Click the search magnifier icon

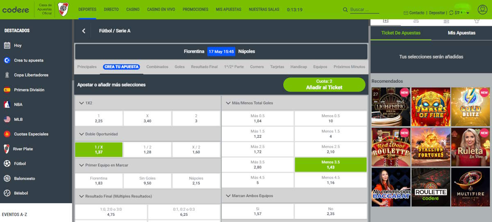[x=346, y=9]
